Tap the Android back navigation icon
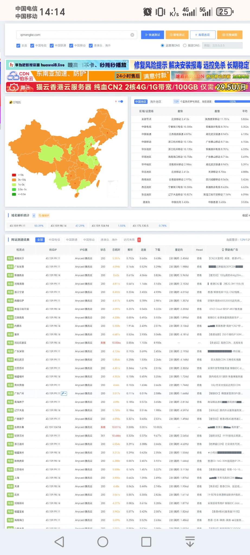Image resolution: width=250 pixels, height=555 pixels. tap(59, 542)
